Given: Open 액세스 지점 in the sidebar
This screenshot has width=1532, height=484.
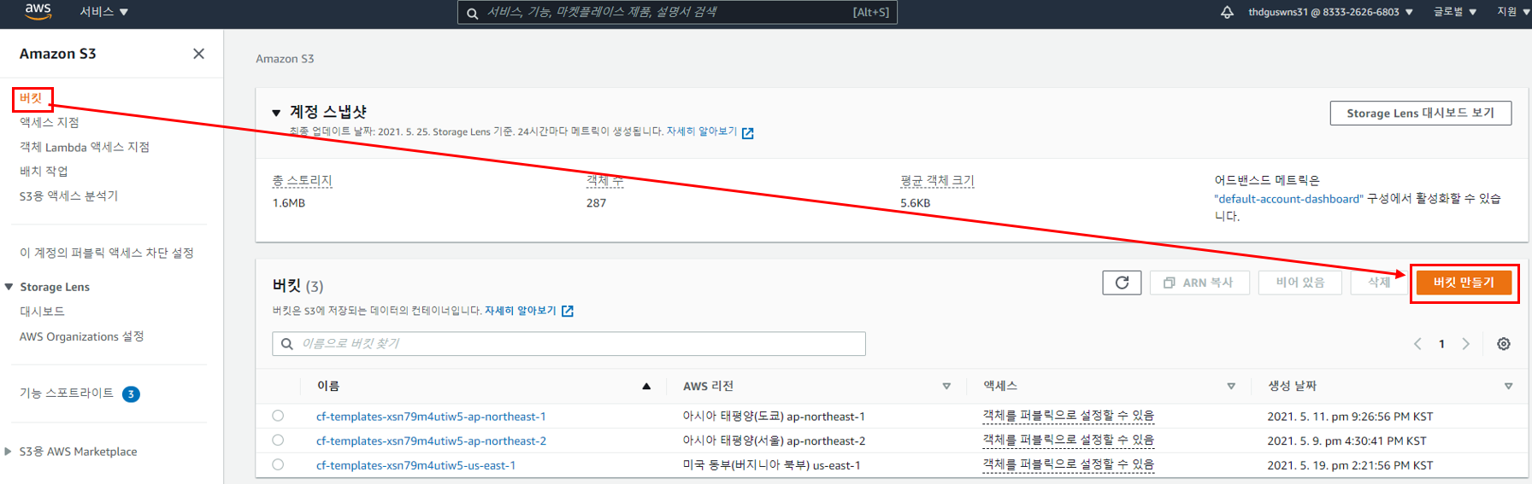Looking at the screenshot, I should coord(50,123).
